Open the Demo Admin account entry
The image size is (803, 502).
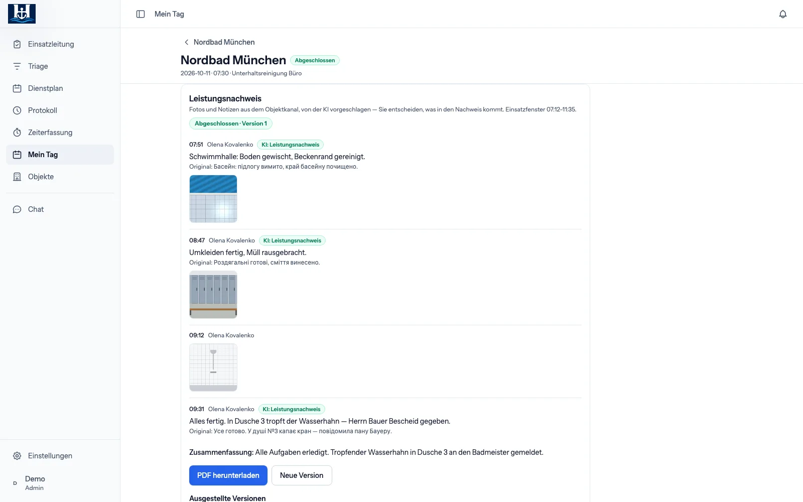[60, 483]
